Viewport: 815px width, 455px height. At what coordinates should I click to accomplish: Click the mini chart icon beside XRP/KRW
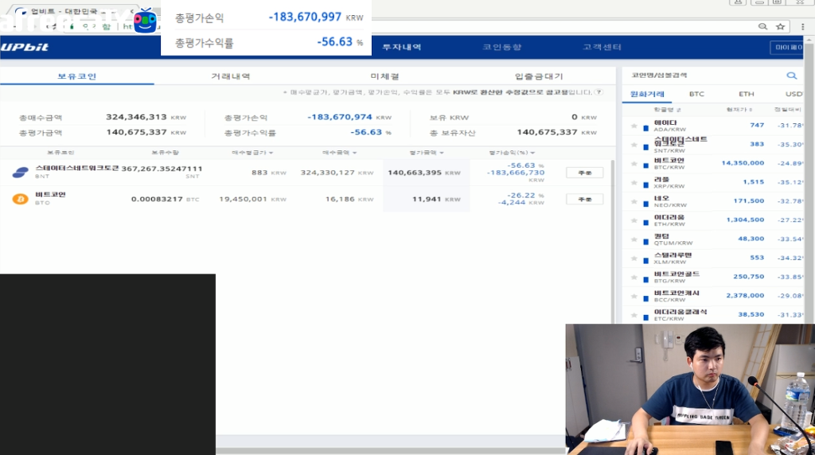[x=646, y=185]
